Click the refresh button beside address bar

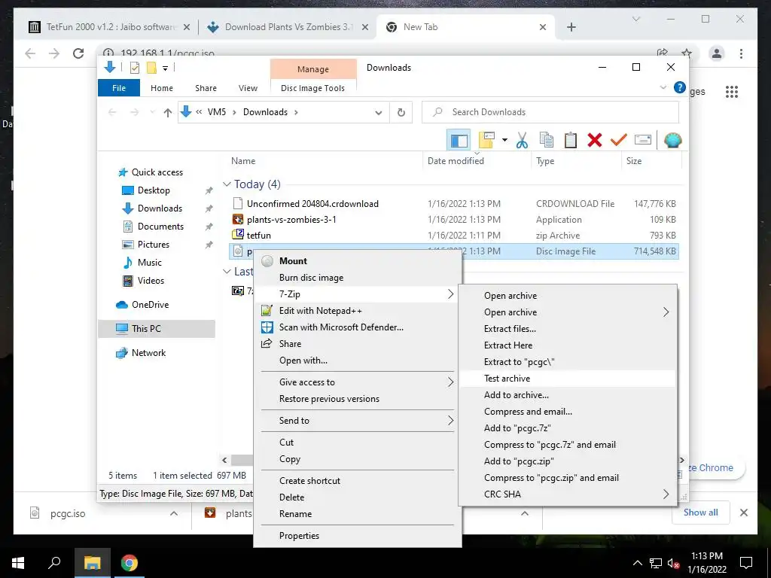[401, 113]
